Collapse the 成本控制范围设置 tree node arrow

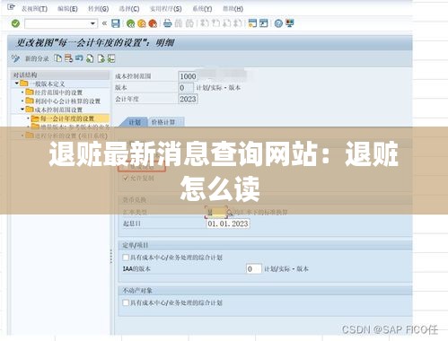point(22,109)
